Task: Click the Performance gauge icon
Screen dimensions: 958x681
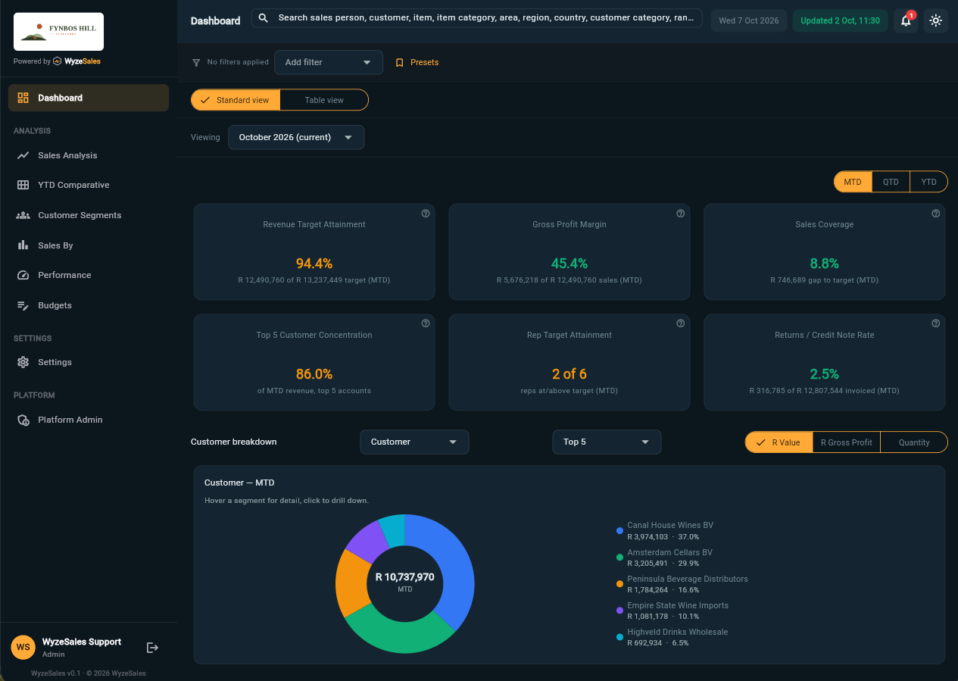Action: coord(23,275)
